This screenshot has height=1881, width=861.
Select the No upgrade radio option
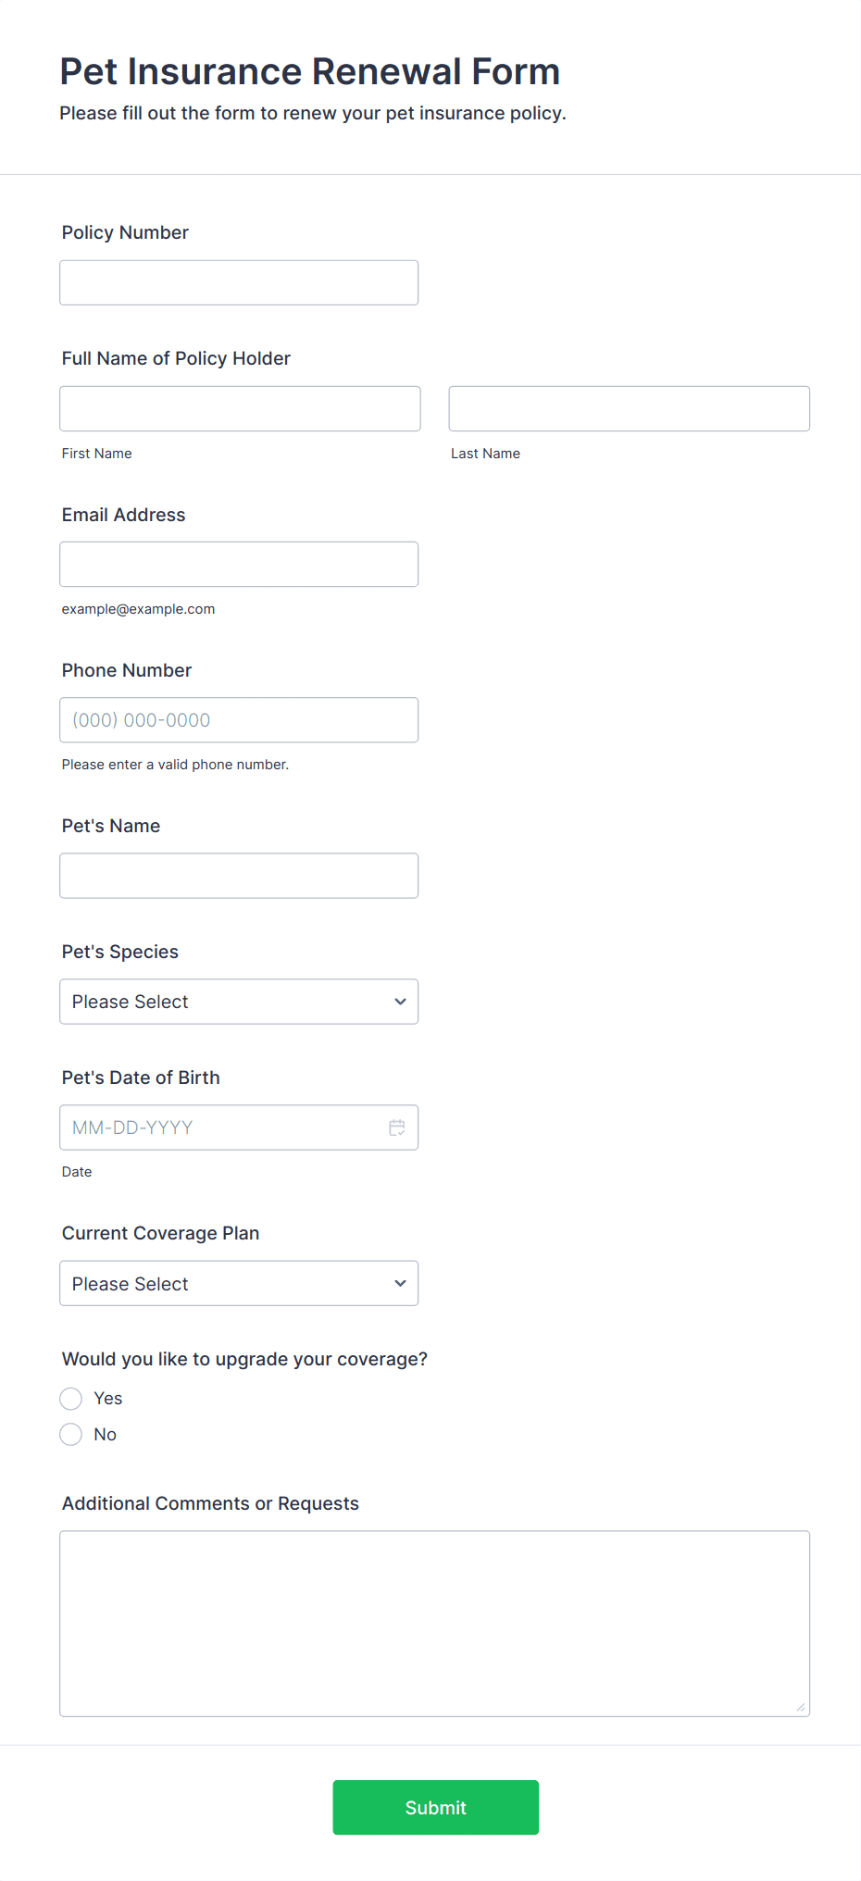coord(71,1434)
